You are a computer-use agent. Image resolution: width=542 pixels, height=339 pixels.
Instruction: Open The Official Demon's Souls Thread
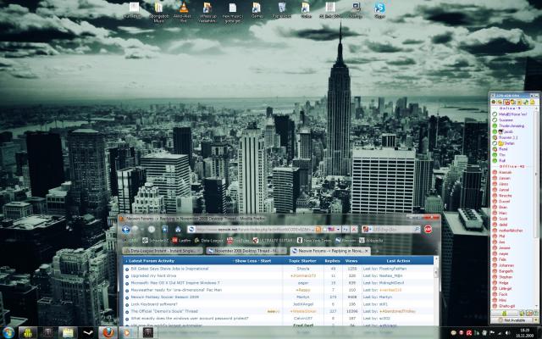click(164, 311)
